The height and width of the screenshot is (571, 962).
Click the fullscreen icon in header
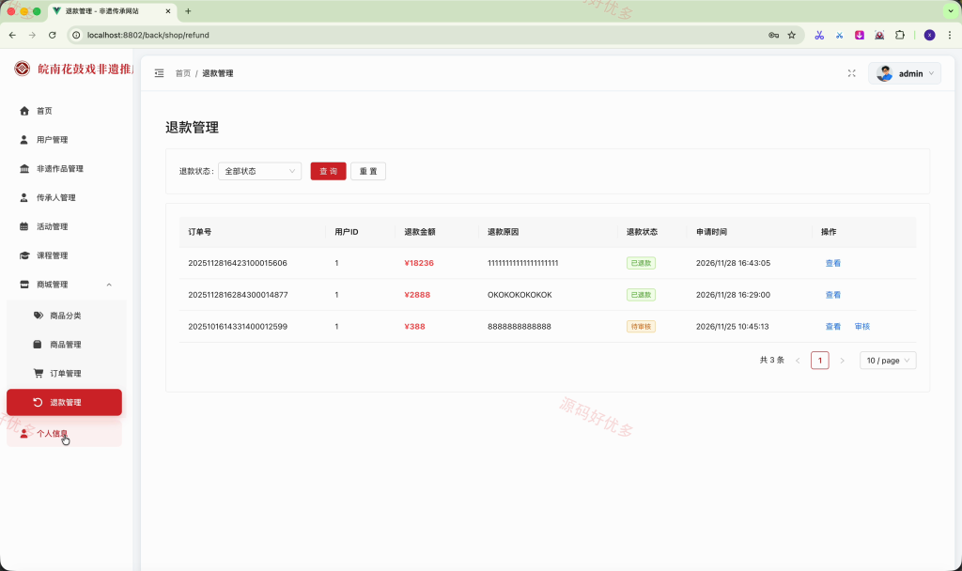tap(851, 73)
